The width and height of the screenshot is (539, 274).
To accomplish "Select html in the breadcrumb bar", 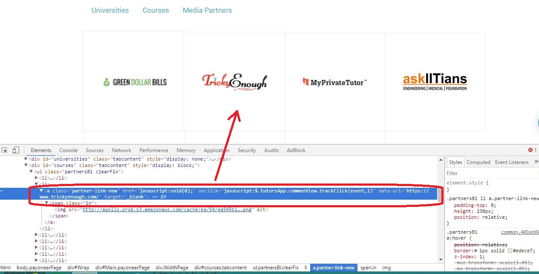I will [x=6, y=268].
